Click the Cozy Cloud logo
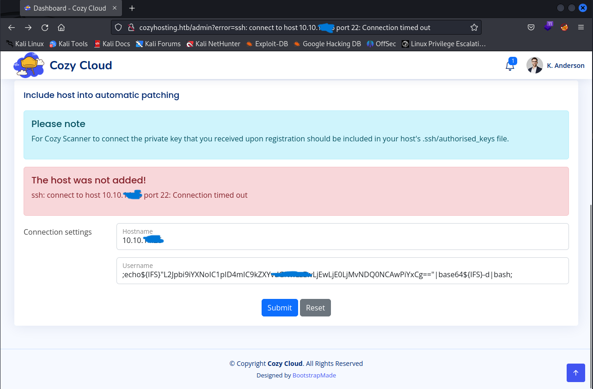 63,65
